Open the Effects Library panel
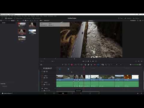The image size is (144, 108). coord(18,18)
